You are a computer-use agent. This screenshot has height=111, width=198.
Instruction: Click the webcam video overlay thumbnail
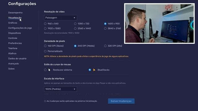pyautogui.click(x=159, y=23)
